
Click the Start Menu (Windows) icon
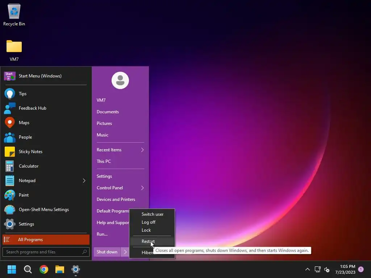tap(10, 76)
